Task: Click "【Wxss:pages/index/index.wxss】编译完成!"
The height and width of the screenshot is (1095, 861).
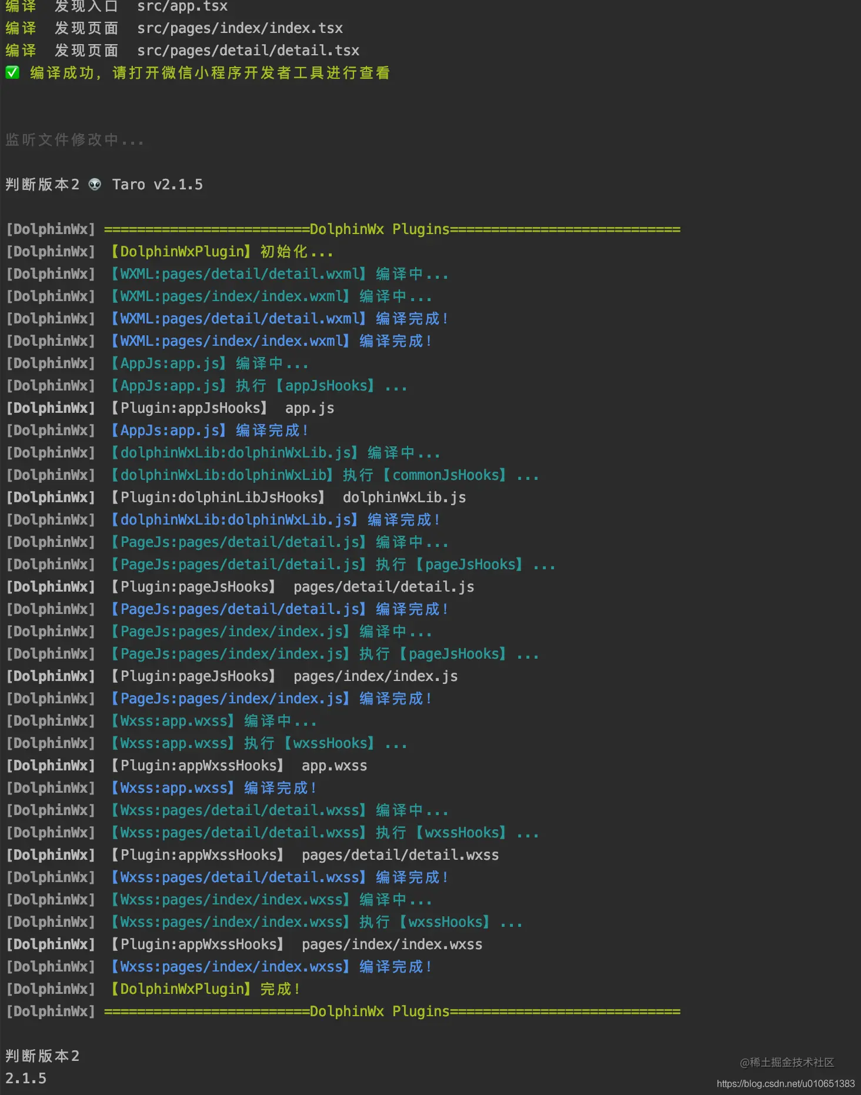Action: tap(272, 967)
